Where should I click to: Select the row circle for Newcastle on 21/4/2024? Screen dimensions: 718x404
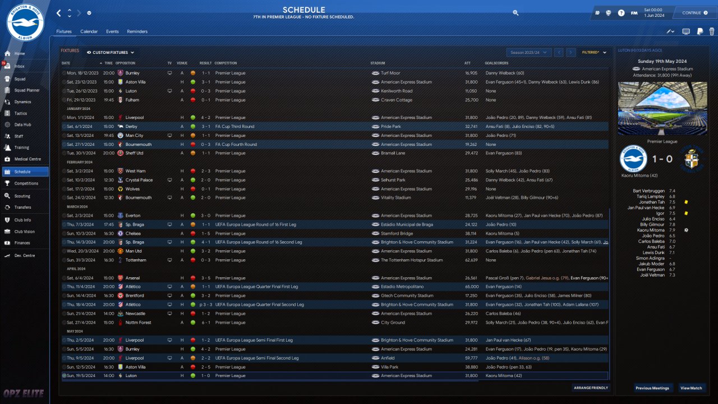(64, 314)
